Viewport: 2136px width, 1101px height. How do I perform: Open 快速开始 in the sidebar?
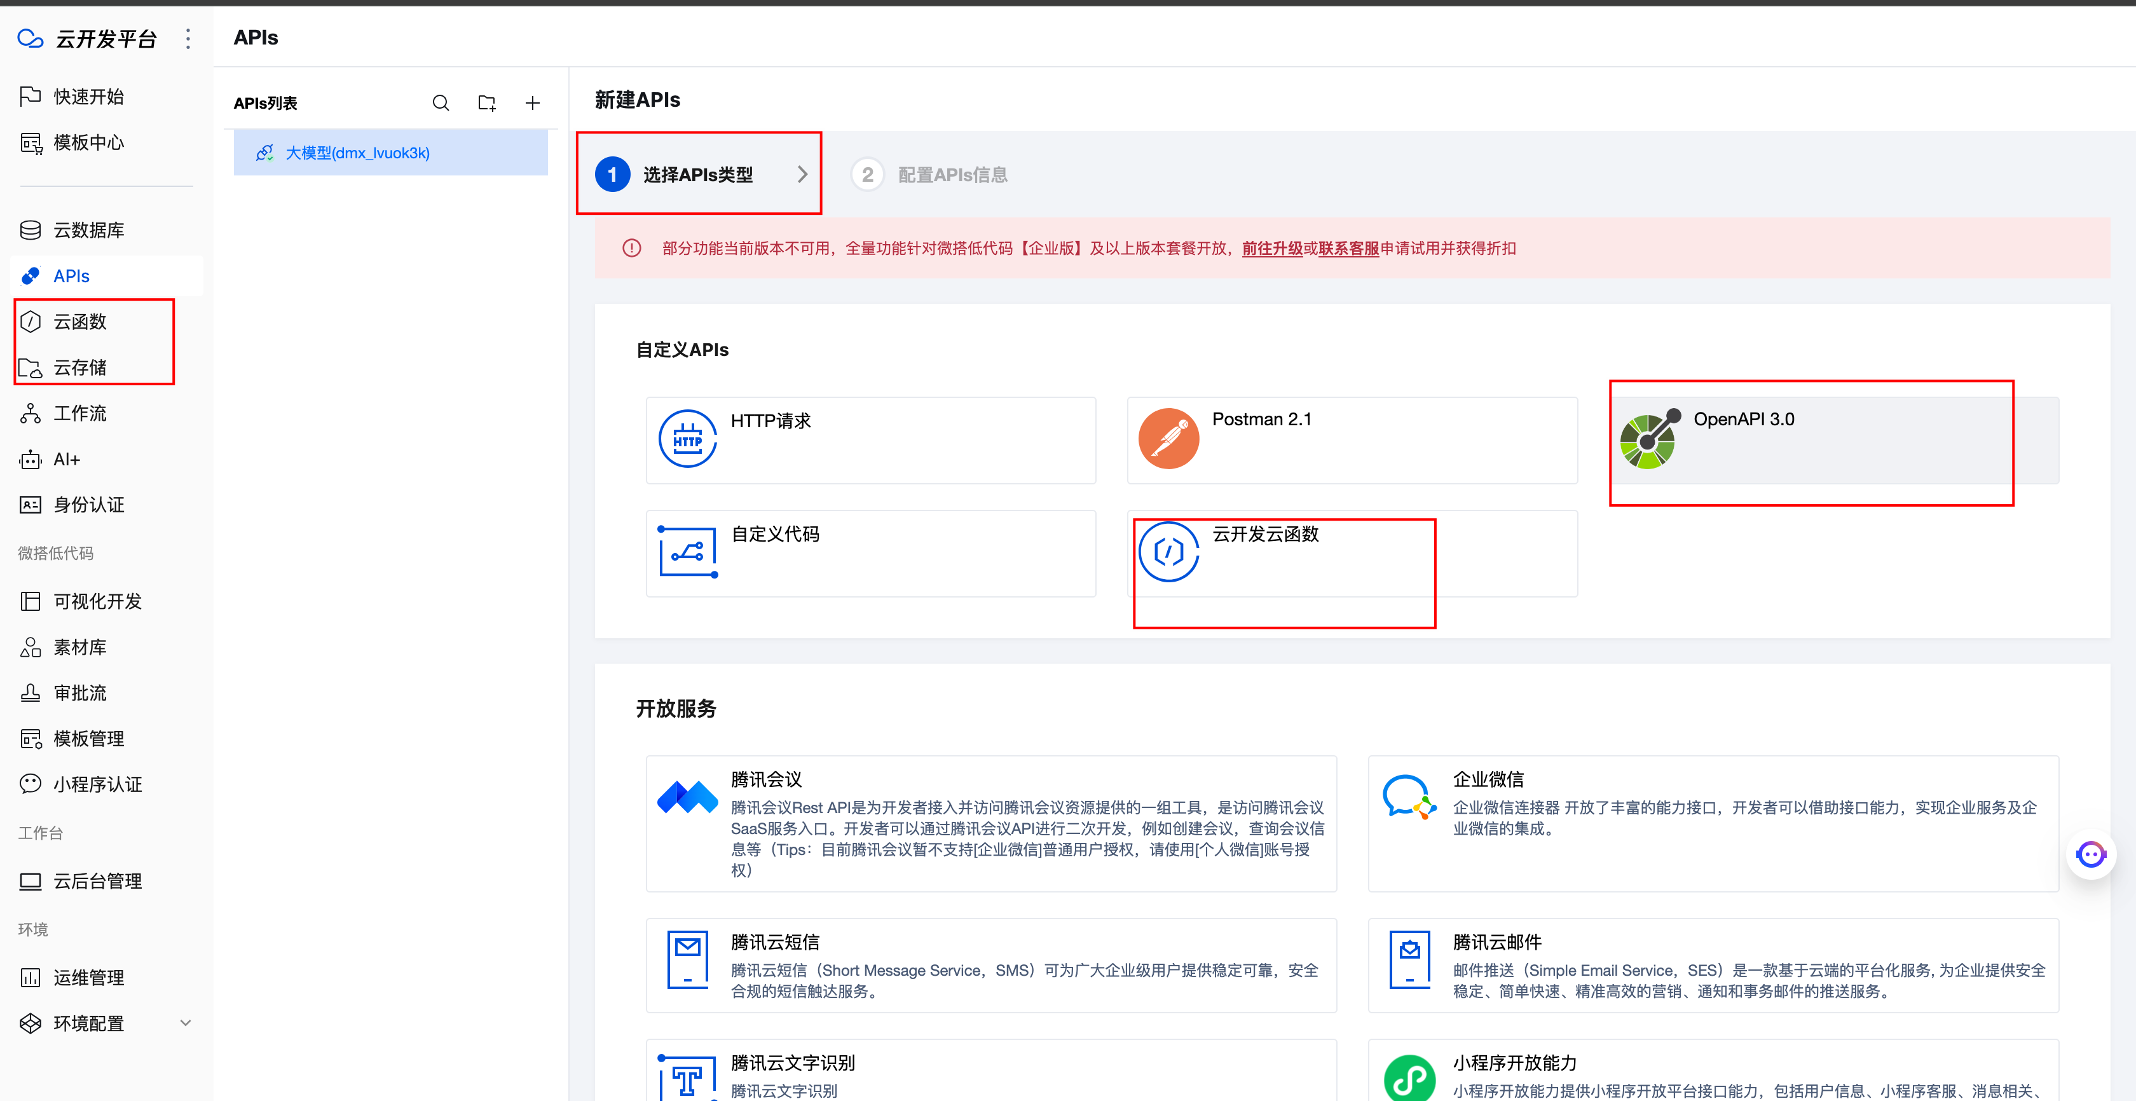click(x=106, y=96)
